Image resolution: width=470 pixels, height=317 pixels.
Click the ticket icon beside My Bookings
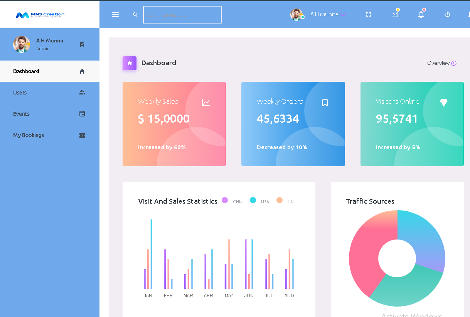[82, 135]
